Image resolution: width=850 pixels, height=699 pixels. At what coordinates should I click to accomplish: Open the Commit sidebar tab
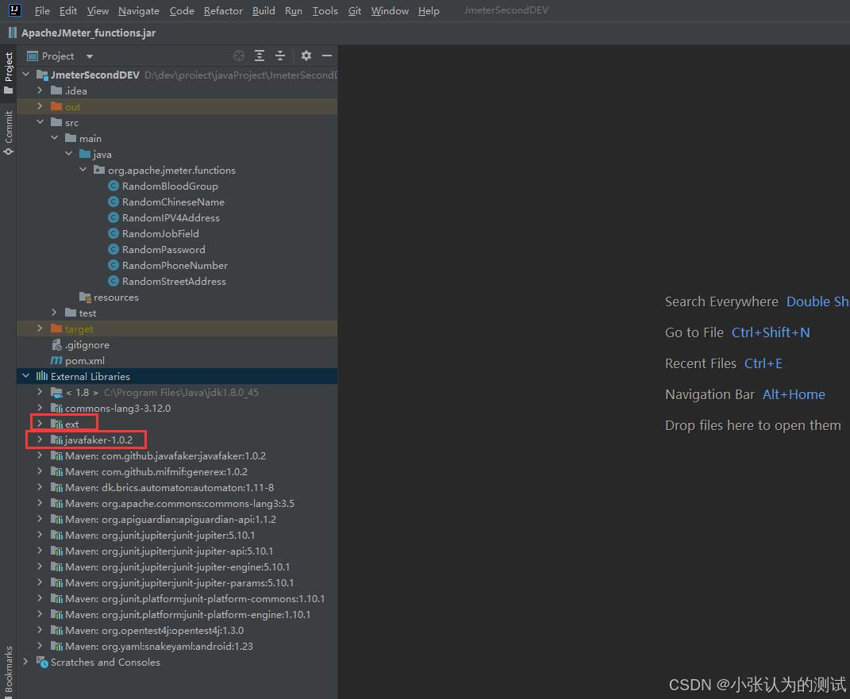click(8, 133)
